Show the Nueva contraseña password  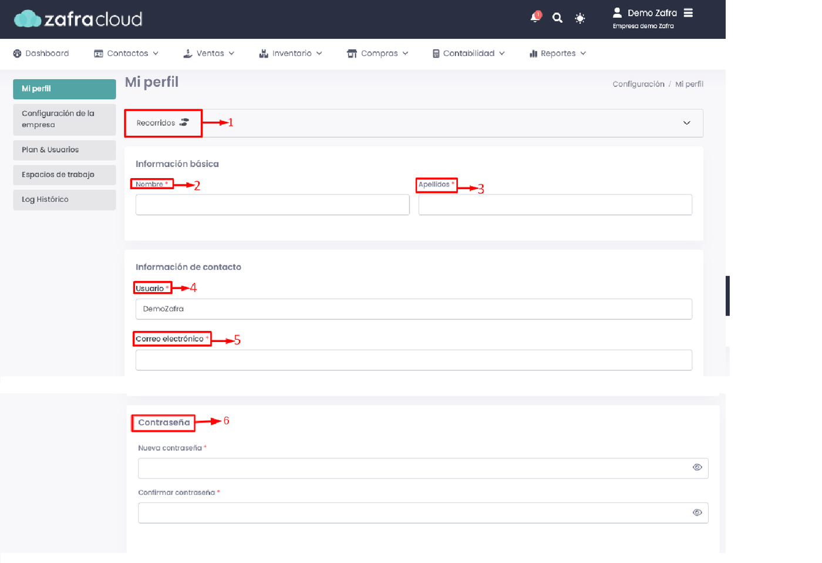[x=697, y=468]
